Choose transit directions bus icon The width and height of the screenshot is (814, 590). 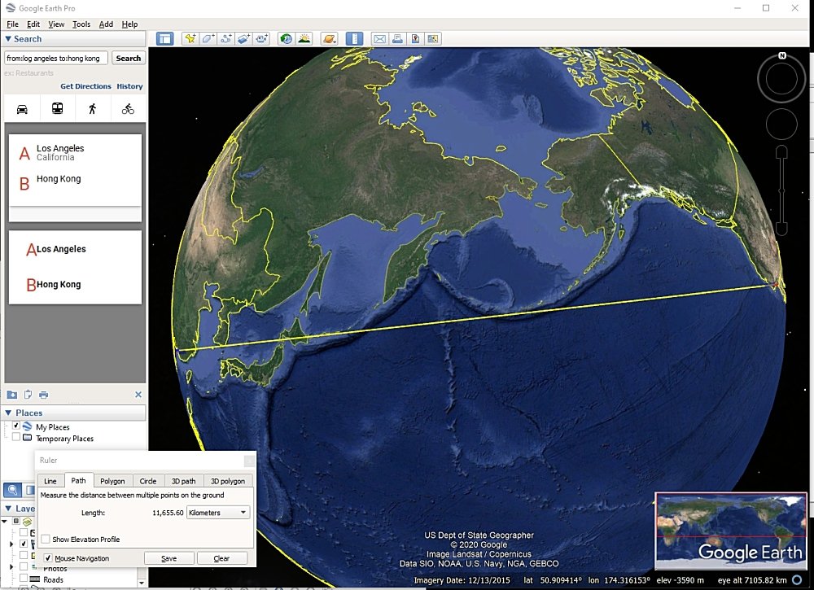click(x=57, y=108)
